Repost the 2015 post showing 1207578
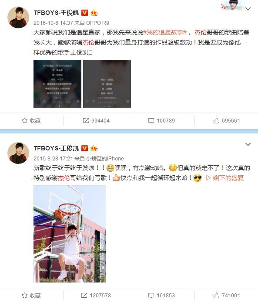Image resolution: width=258 pixels, height=303 pixels. point(96,295)
